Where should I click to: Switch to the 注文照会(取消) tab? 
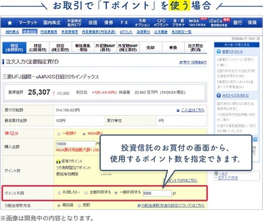[x=195, y=48]
